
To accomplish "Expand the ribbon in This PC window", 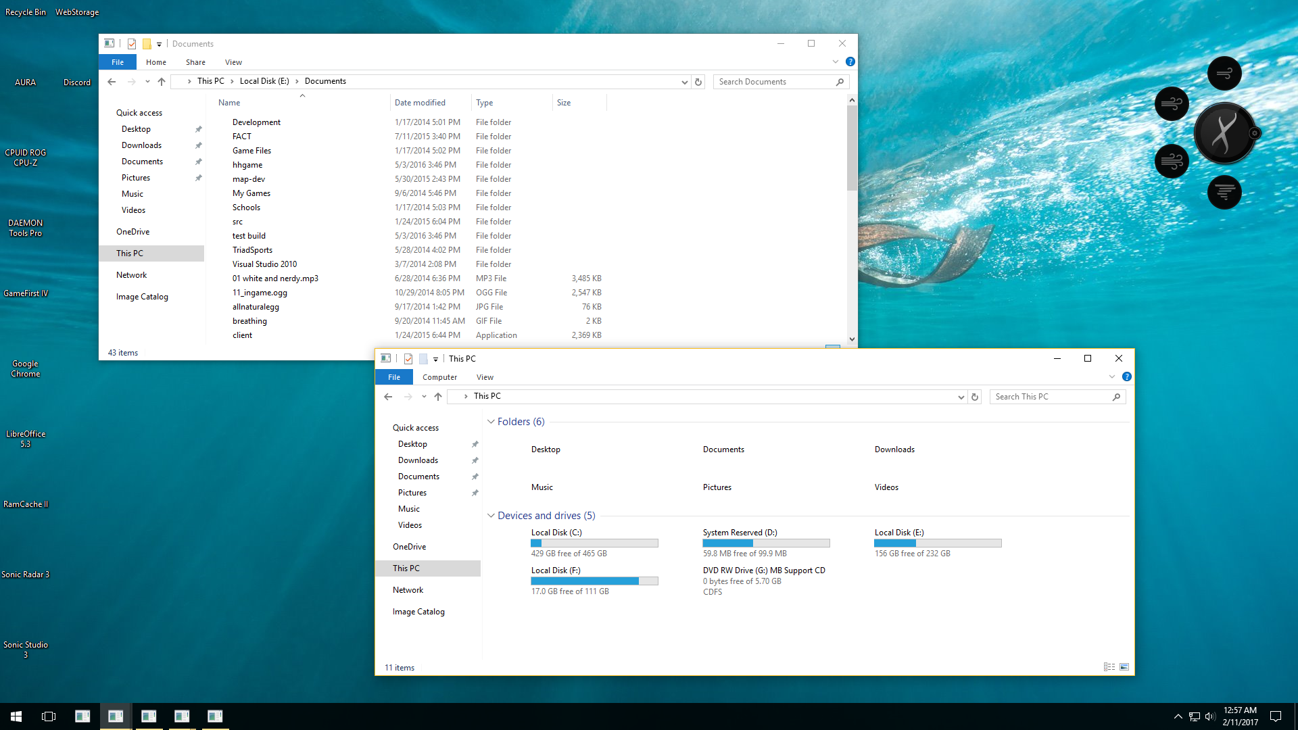I will [x=1112, y=376].
